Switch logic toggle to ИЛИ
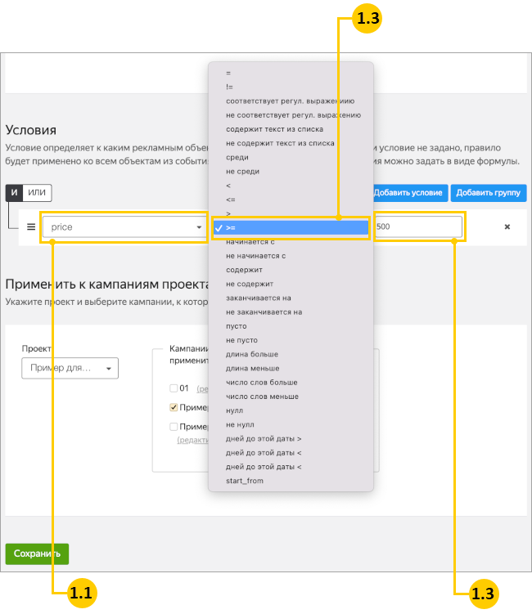The height and width of the screenshot is (614, 532). (x=37, y=193)
